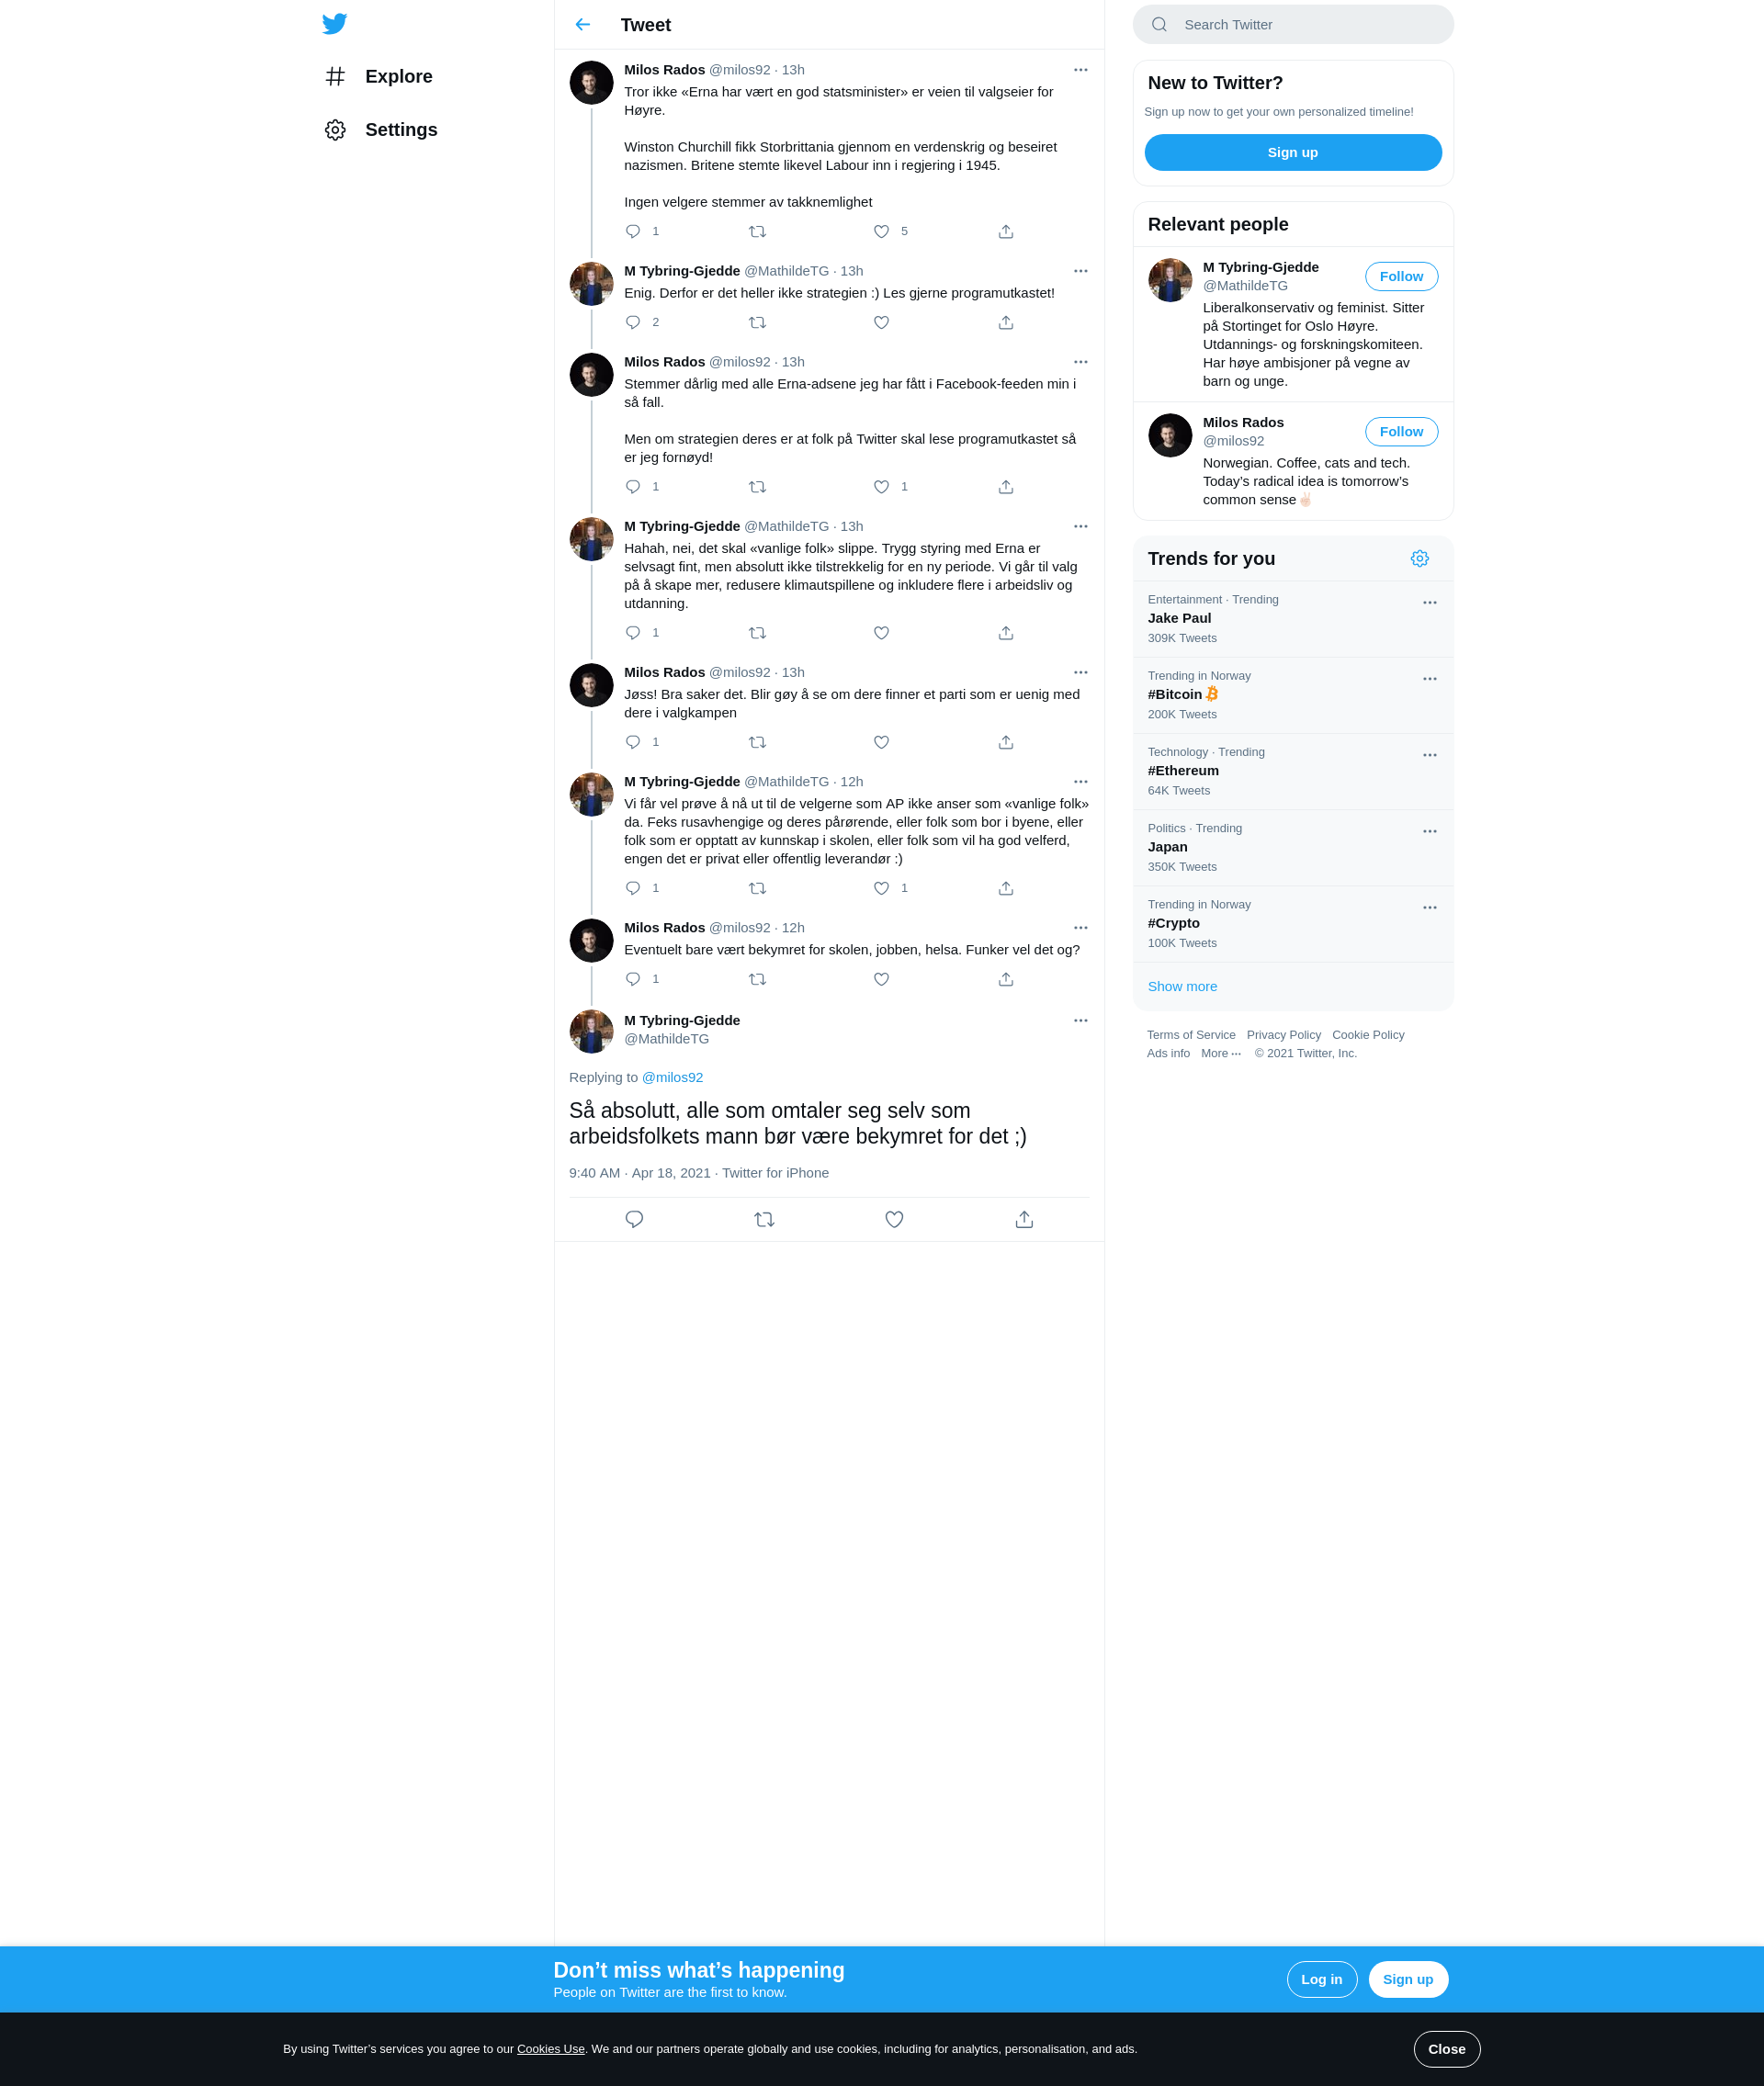1764x2086 pixels.
Task: Open more options for Jake Paul trend
Action: click(x=1429, y=603)
